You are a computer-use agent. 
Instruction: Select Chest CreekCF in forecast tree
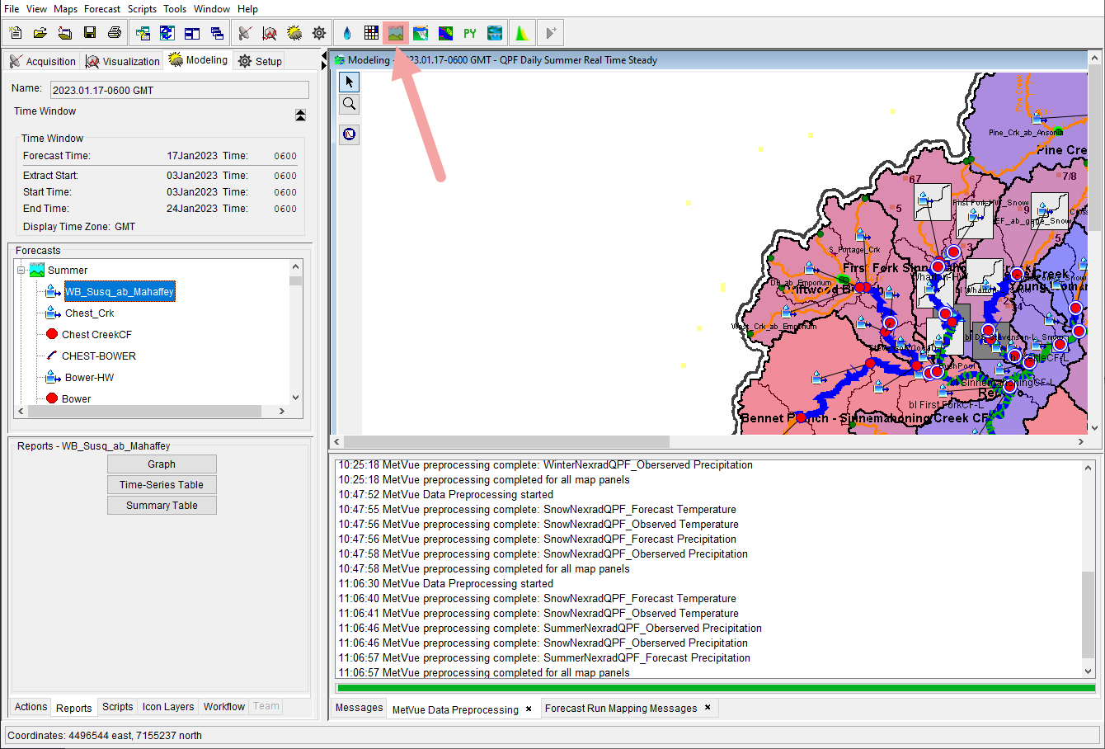[96, 335]
